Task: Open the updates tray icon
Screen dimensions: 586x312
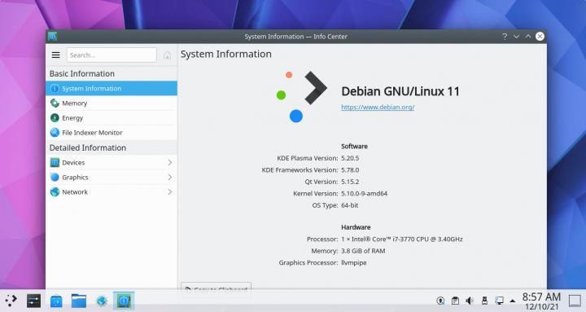Action: 440,301
